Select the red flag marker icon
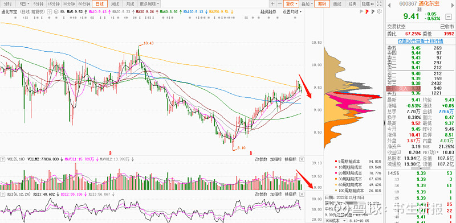The image size is (456, 223). click(367, 11)
